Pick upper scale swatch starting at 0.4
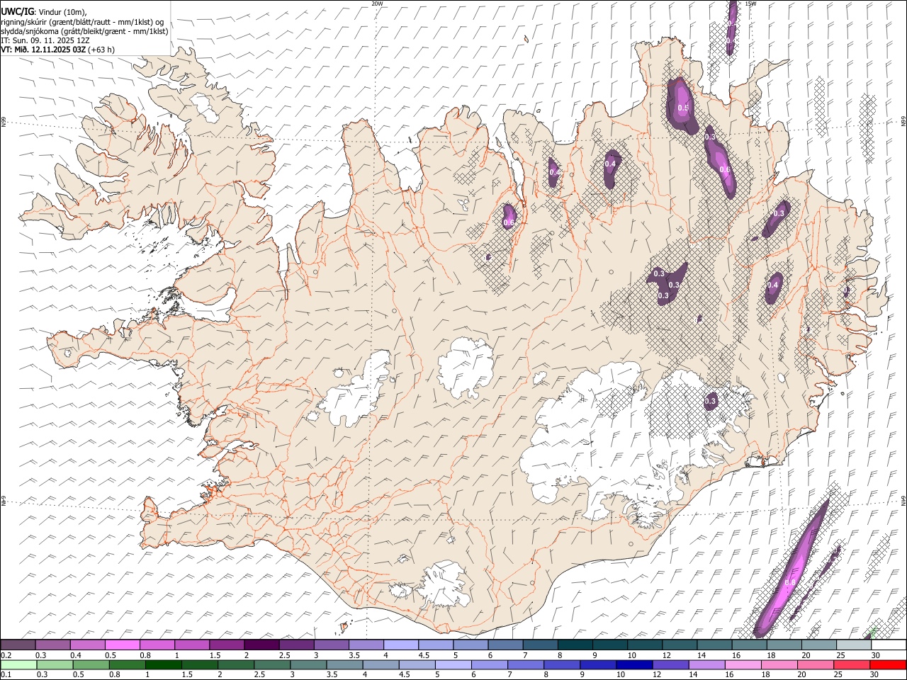 pos(88,645)
